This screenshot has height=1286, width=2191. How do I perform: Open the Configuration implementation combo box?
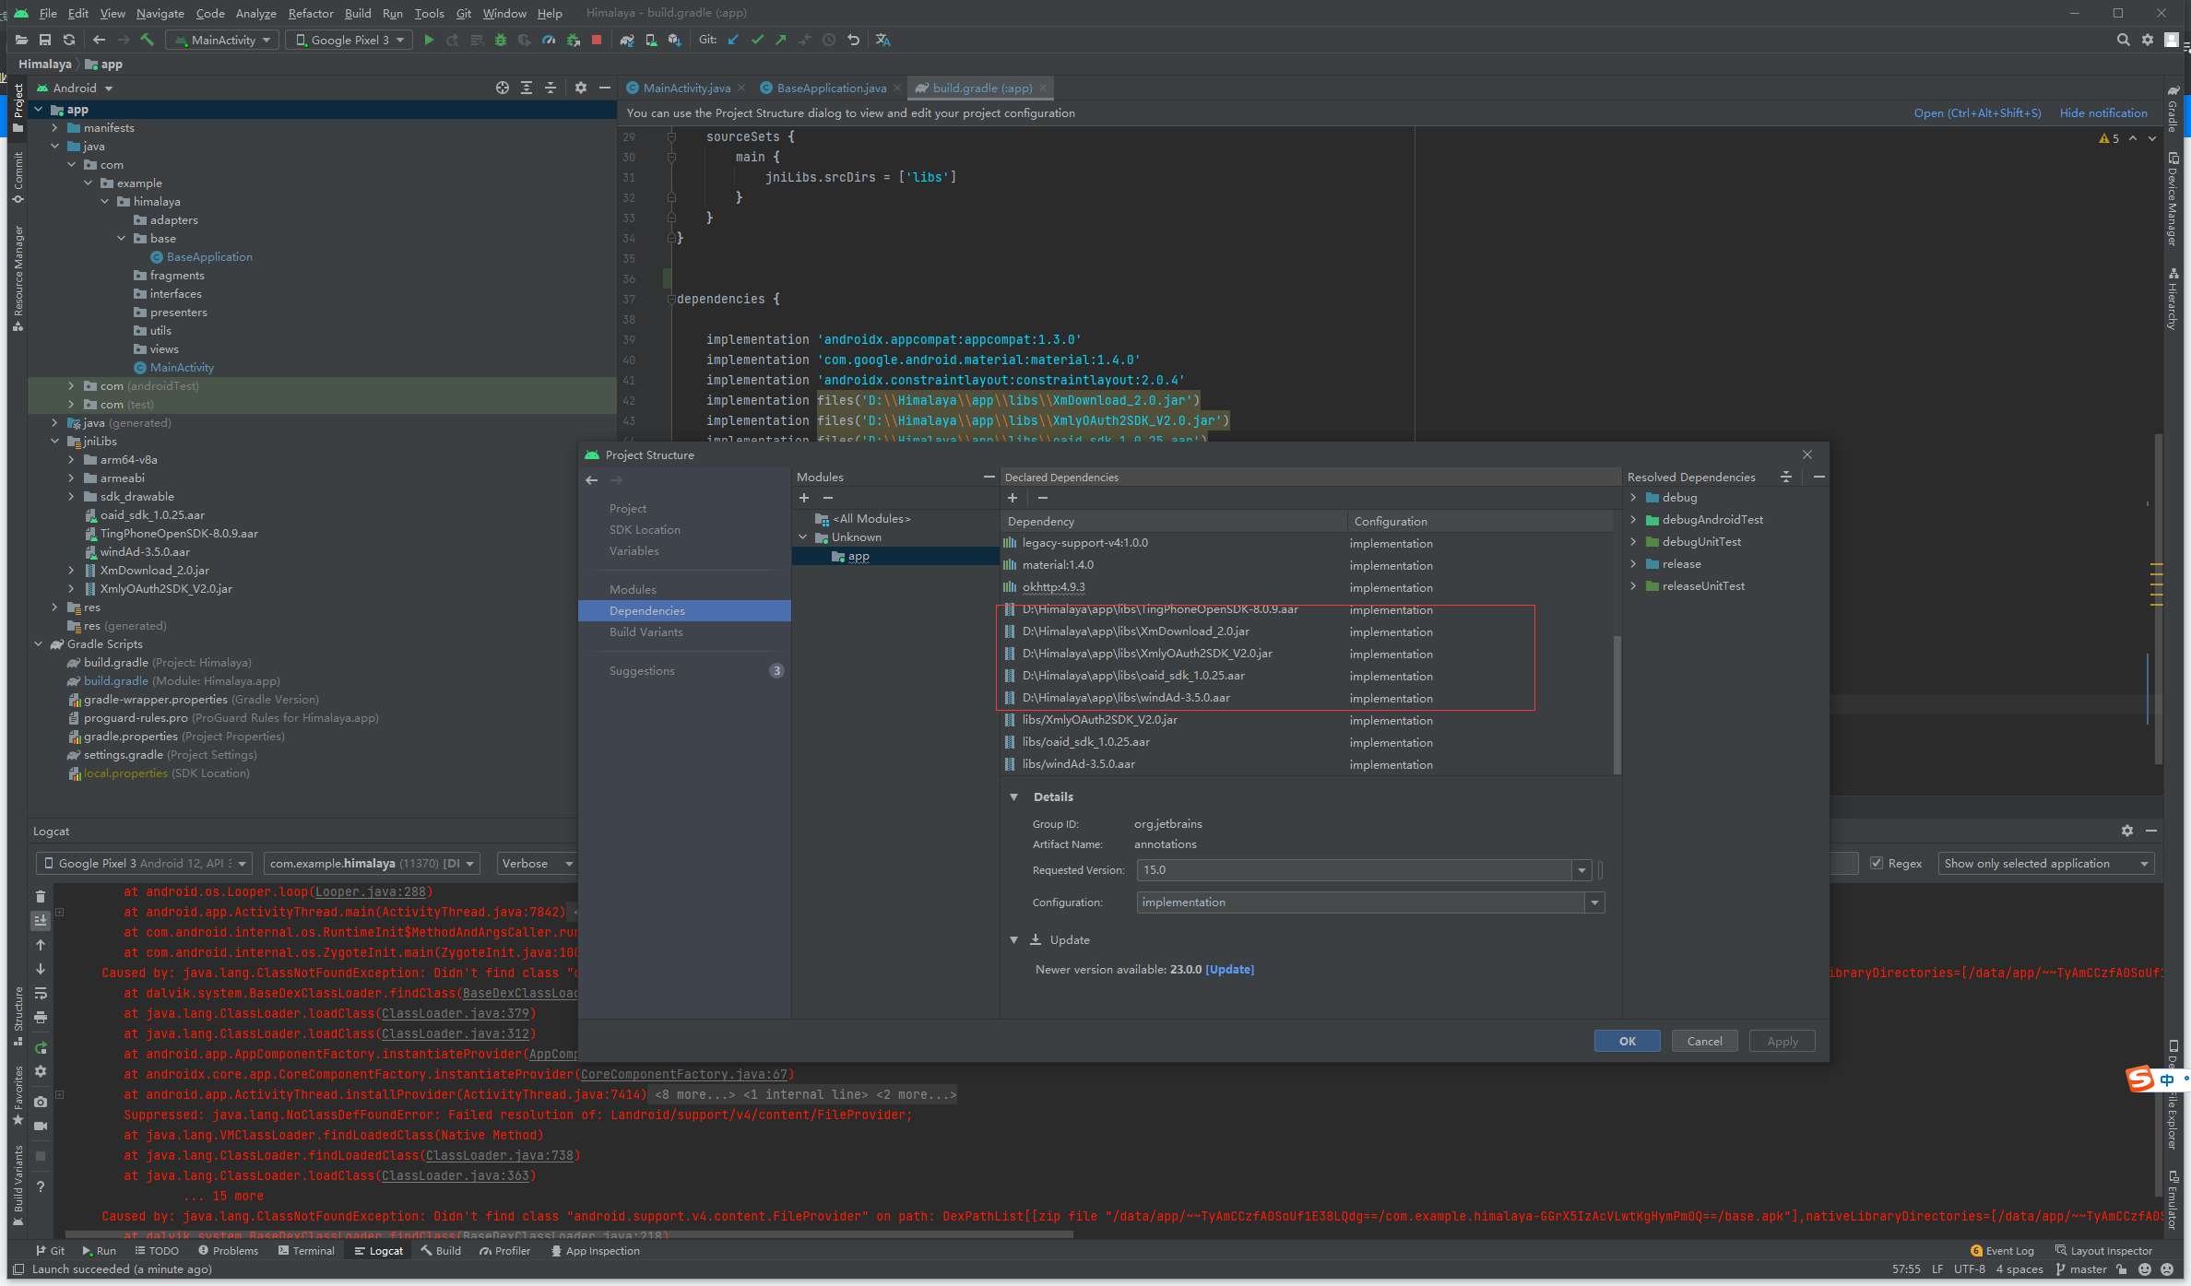click(1370, 902)
